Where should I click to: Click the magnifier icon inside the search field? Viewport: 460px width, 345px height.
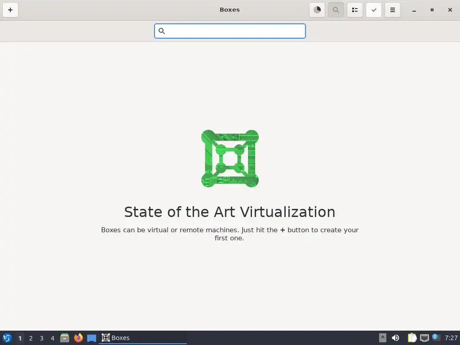(162, 31)
